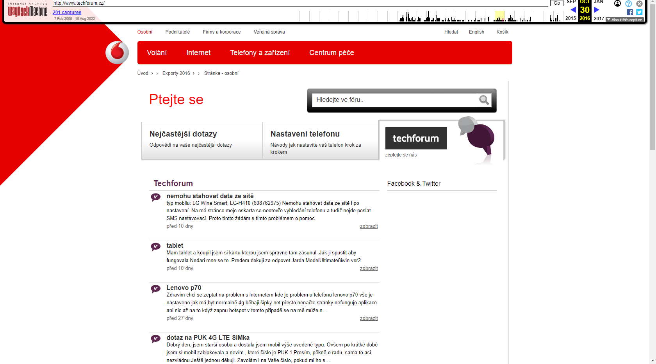Viewport: 656px width, 364px height.
Task: Click 'zeptejte se nás' text
Action: [401, 155]
